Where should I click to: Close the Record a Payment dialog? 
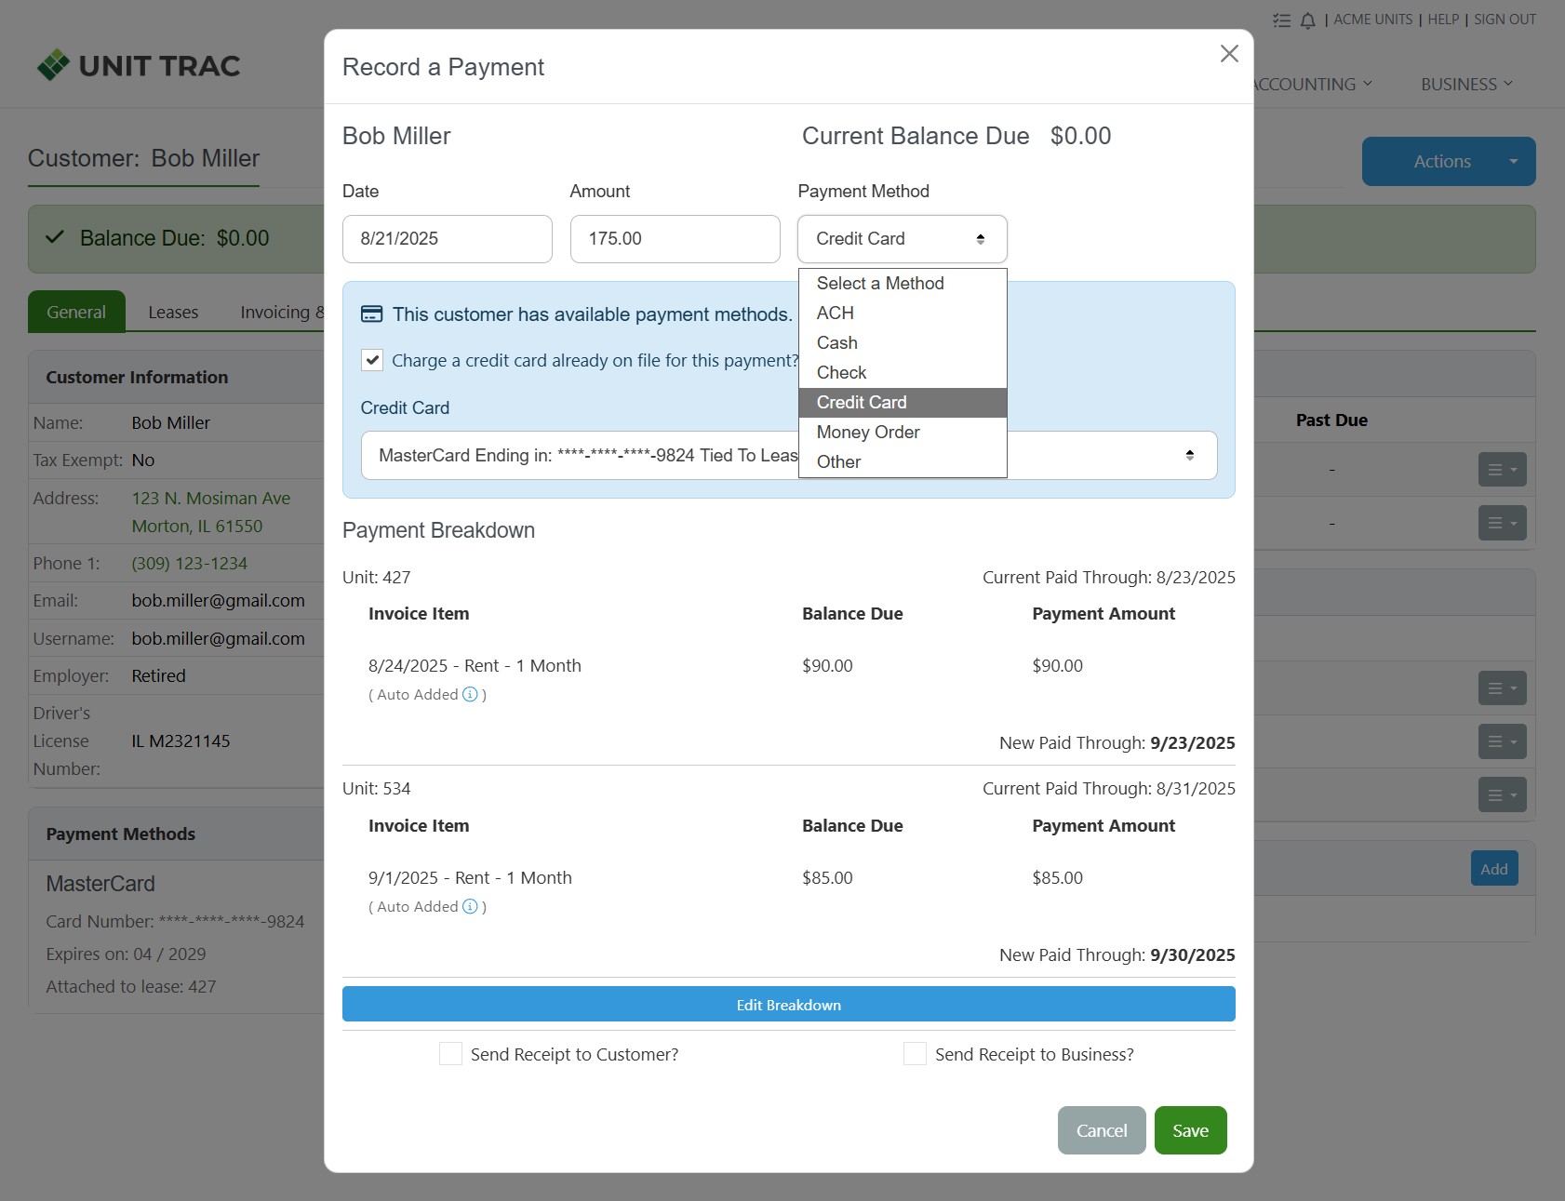tap(1229, 54)
